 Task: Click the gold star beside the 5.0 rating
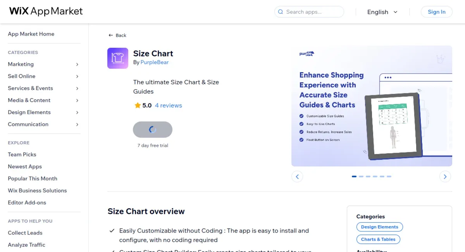(x=137, y=105)
